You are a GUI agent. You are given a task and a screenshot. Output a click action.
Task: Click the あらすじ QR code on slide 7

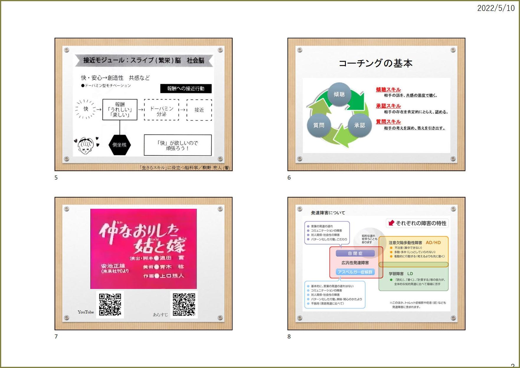click(184, 305)
